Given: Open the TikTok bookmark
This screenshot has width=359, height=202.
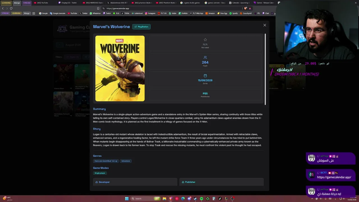Looking at the screenshot, I should (125, 13).
